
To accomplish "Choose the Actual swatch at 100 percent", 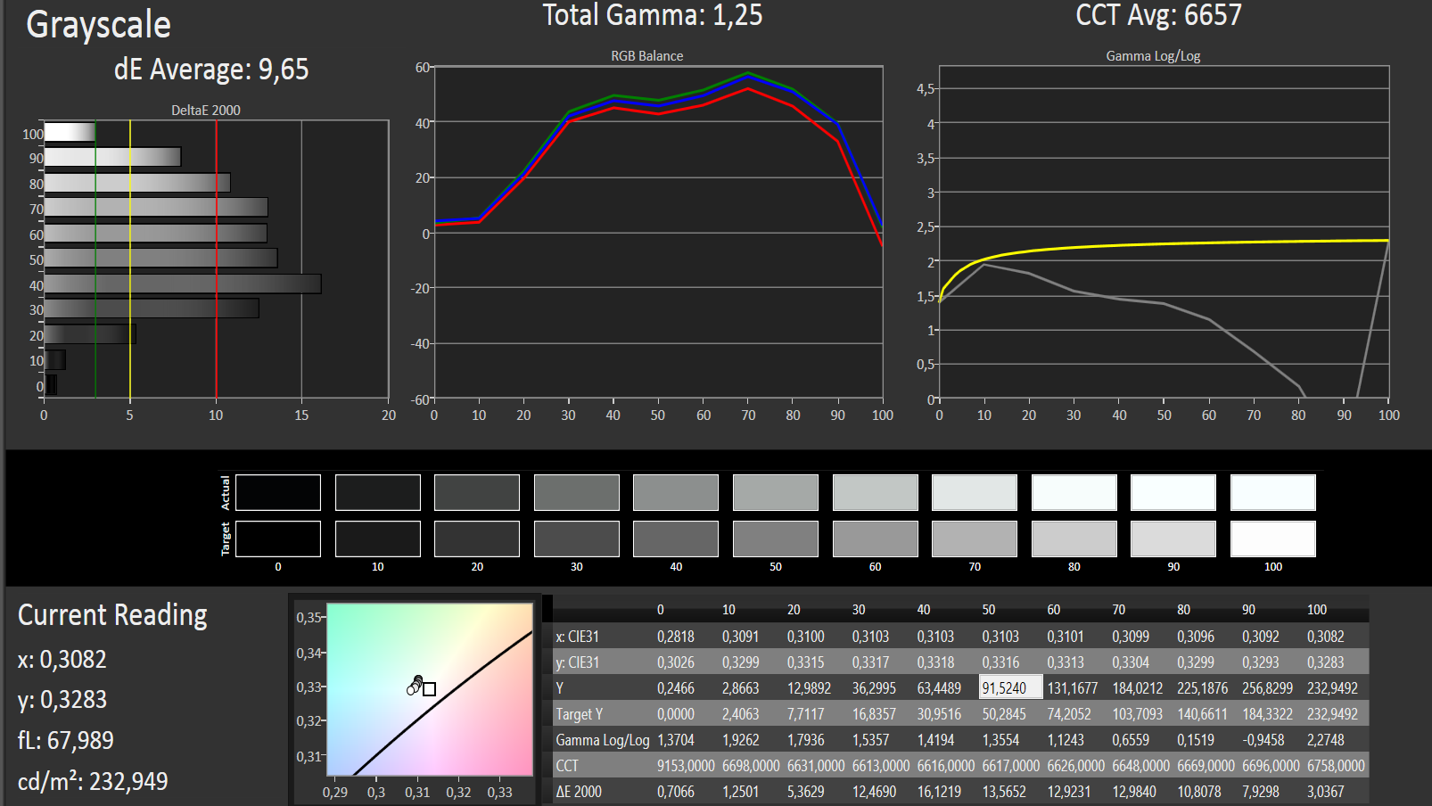I will point(1273,492).
